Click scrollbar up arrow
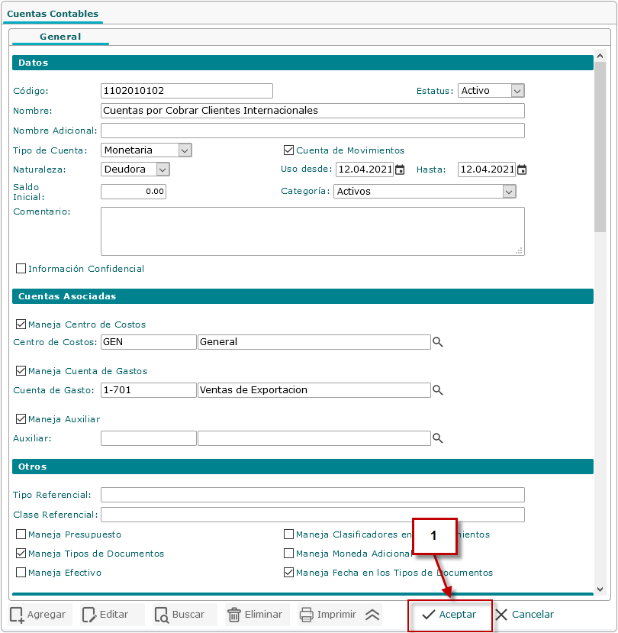Viewport: 618px width, 633px height. click(x=600, y=56)
